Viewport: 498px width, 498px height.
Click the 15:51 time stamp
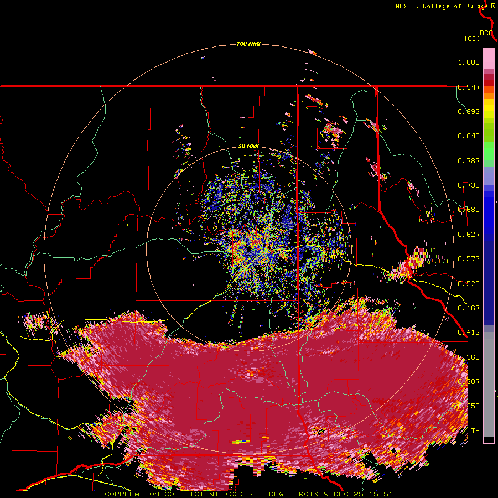(381, 494)
